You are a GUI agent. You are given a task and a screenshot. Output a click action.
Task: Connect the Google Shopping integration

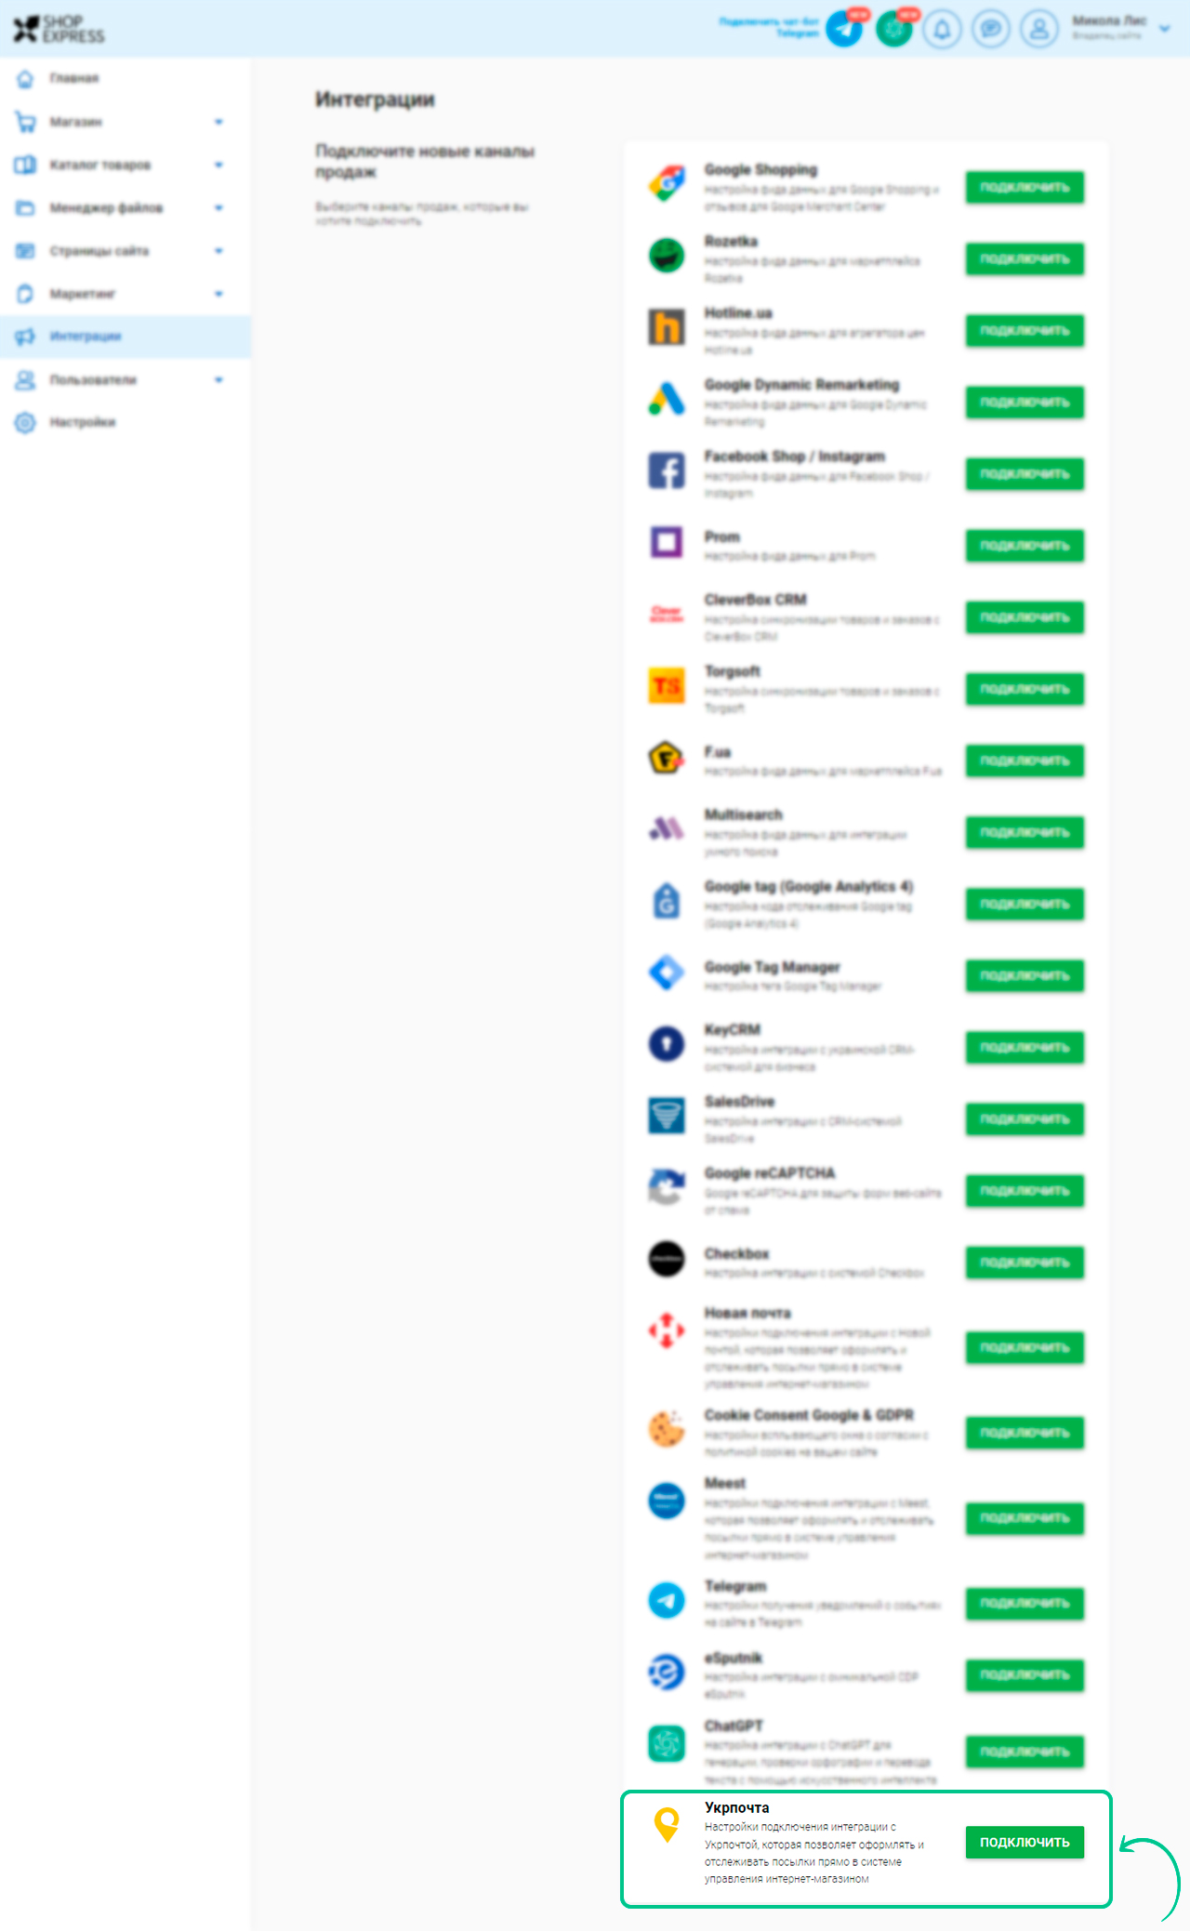click(1025, 187)
